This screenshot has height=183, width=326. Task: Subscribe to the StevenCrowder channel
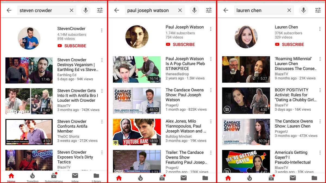(72, 46)
